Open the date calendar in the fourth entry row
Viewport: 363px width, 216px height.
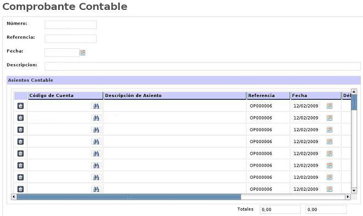(x=330, y=141)
